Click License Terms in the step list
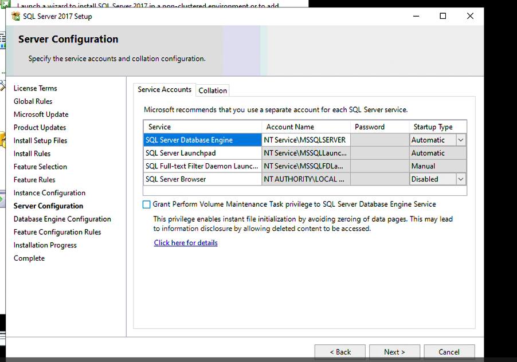The image size is (517, 362). coord(36,88)
